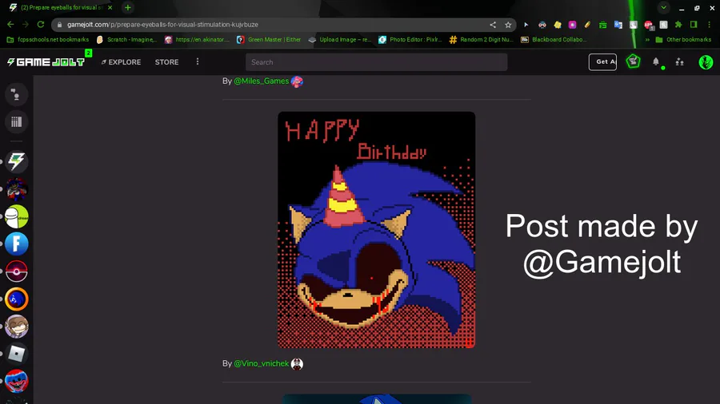Open the Sonic ring community icon
The image size is (720, 404).
click(x=17, y=299)
